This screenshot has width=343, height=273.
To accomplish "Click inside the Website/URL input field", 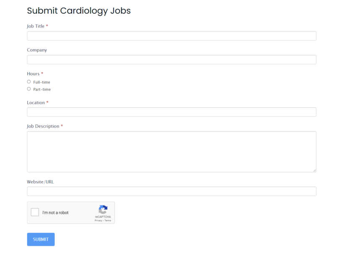I will (x=171, y=191).
